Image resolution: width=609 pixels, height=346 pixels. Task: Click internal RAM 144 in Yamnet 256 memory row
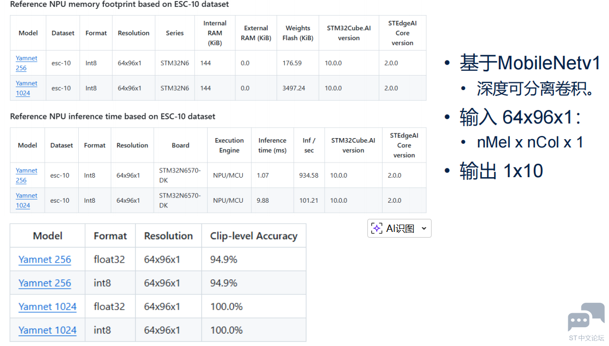(206, 63)
